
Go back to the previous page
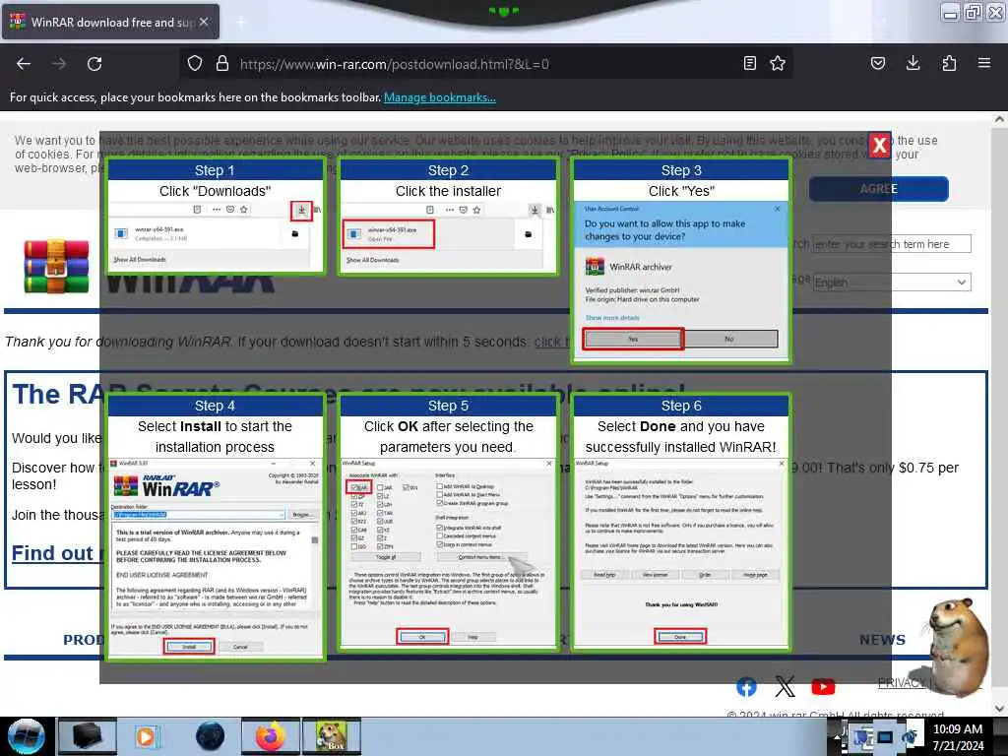[24, 64]
